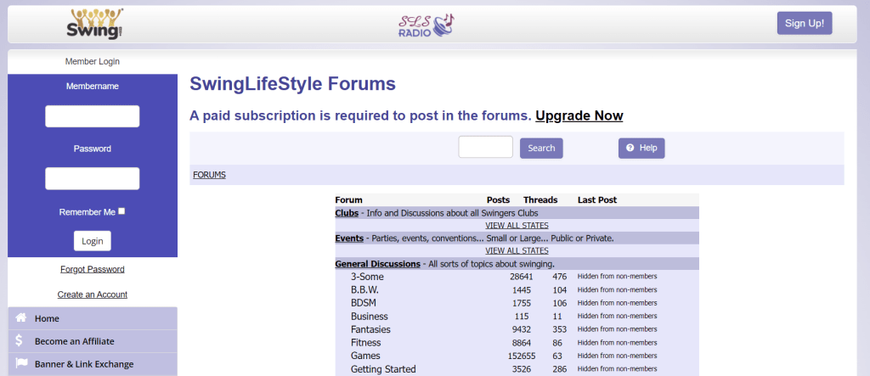Click the SwingLifeStyle Forums heading

click(292, 84)
